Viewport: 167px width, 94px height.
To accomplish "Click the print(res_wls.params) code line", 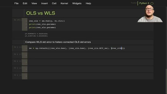I will (42, 27).
